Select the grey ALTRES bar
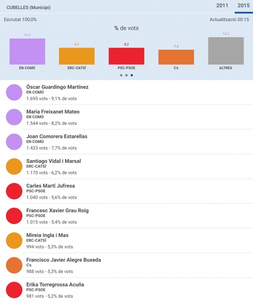The width and height of the screenshot is (253, 302). (x=226, y=51)
